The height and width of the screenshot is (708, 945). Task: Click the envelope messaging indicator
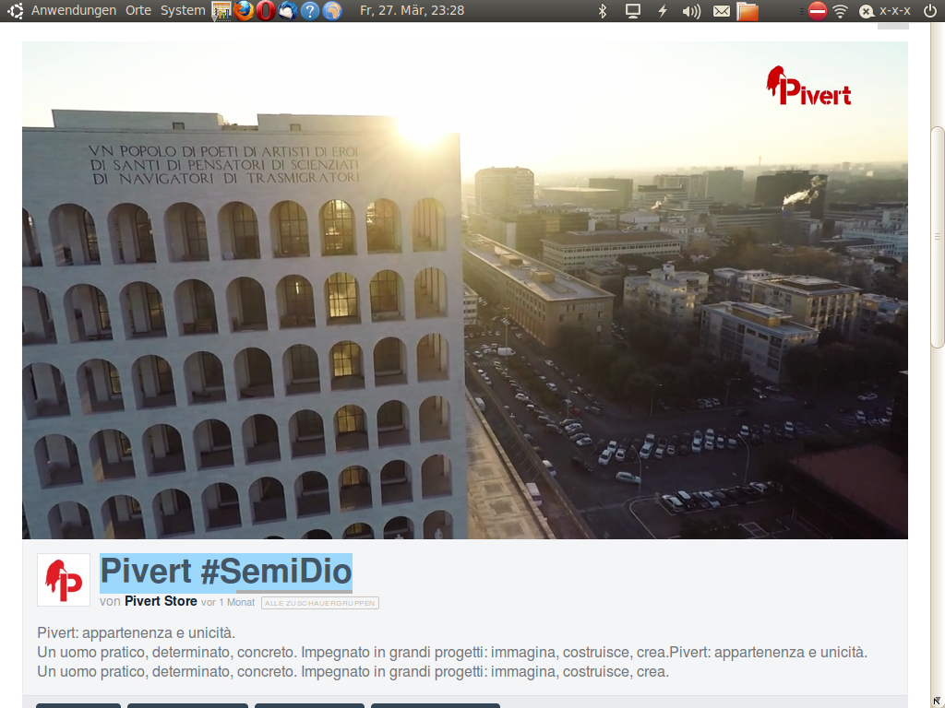click(721, 11)
